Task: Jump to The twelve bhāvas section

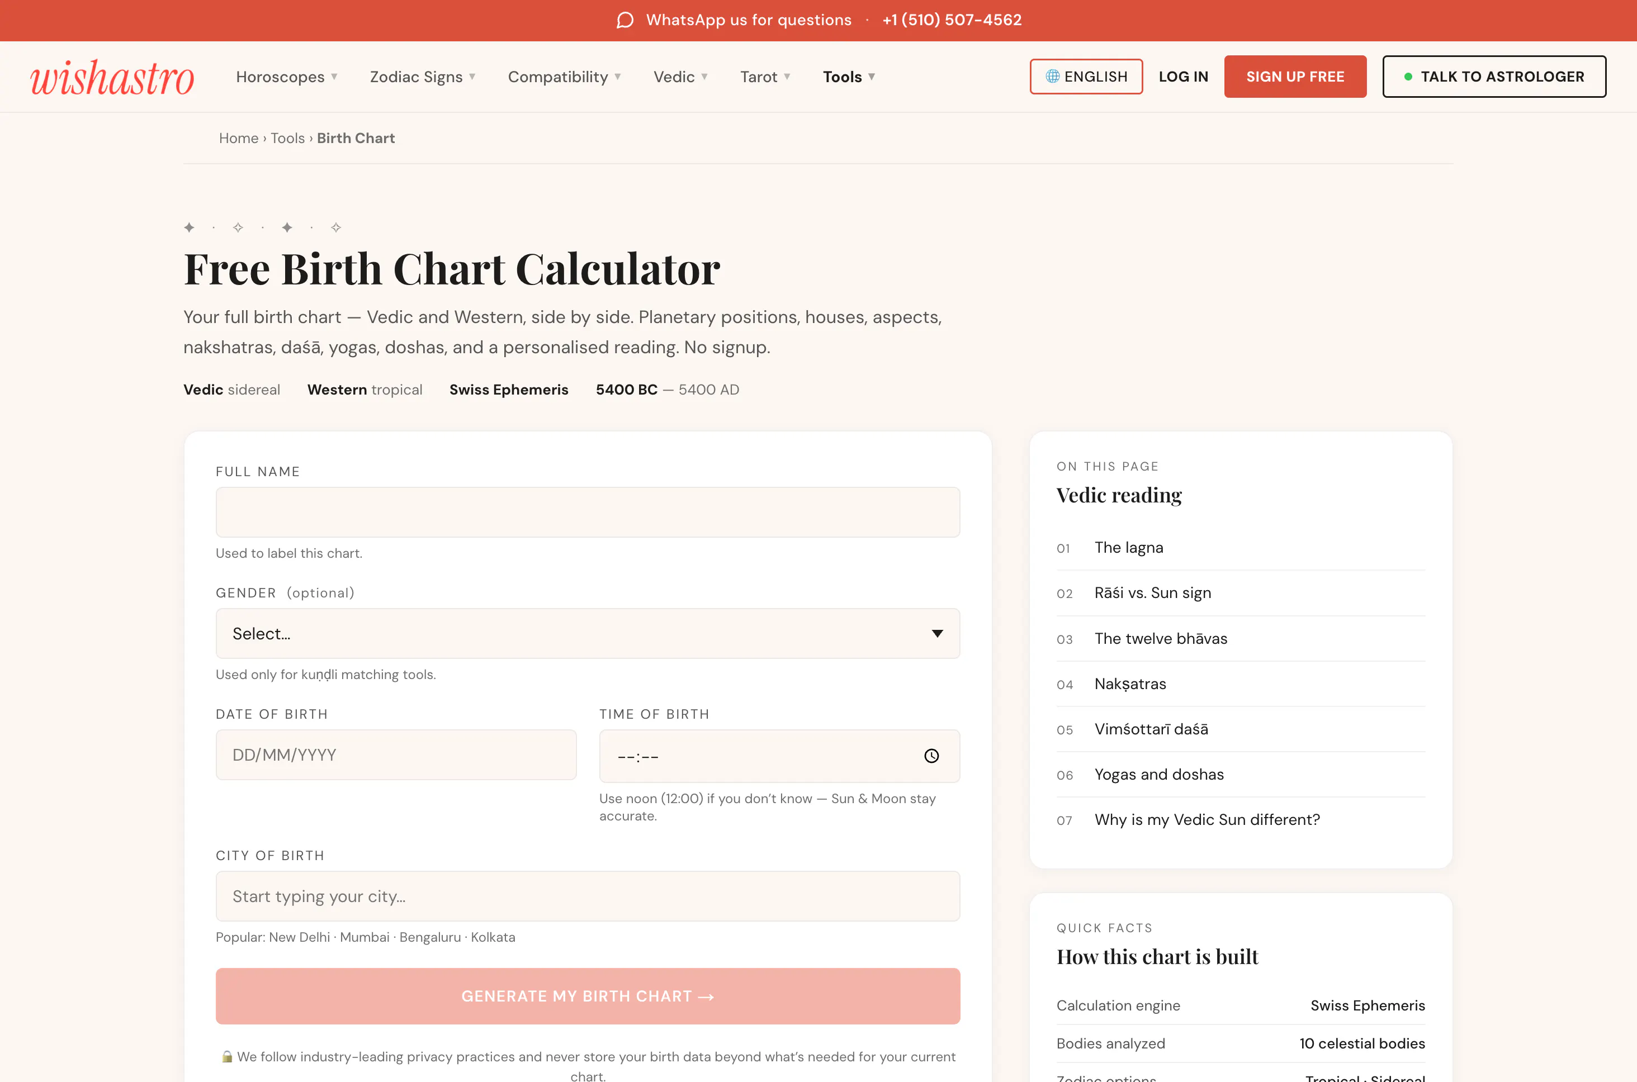Action: 1240,639
